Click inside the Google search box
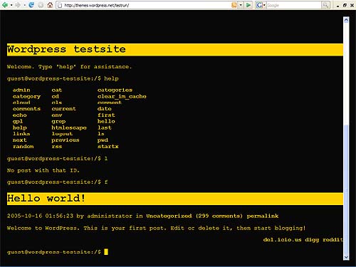This screenshot has height=267, width=356. click(294, 5)
